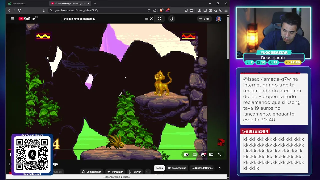
Task: Open the Brave Wallet icon
Action: click(x=210, y=10)
